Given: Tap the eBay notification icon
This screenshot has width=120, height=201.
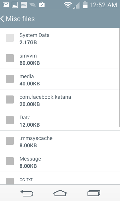Looking at the screenshot, I should (x=24, y=5).
